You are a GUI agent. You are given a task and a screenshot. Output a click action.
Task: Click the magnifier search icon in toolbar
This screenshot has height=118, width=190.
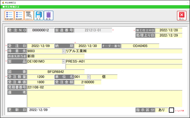pos(29,15)
